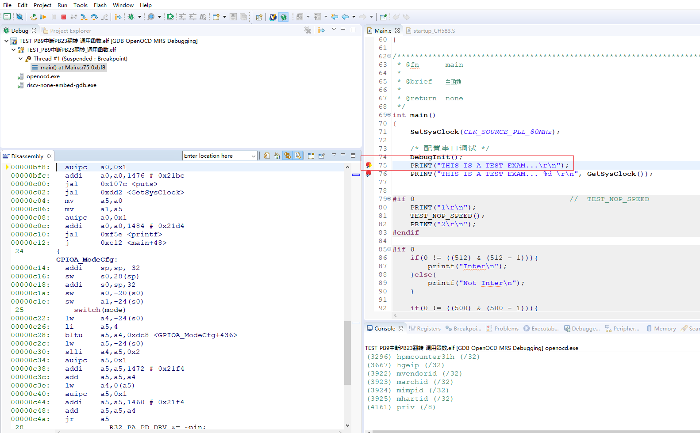Click the Skip All Breakpoints toolbar icon
This screenshot has width=700, height=433.
[x=19, y=17]
